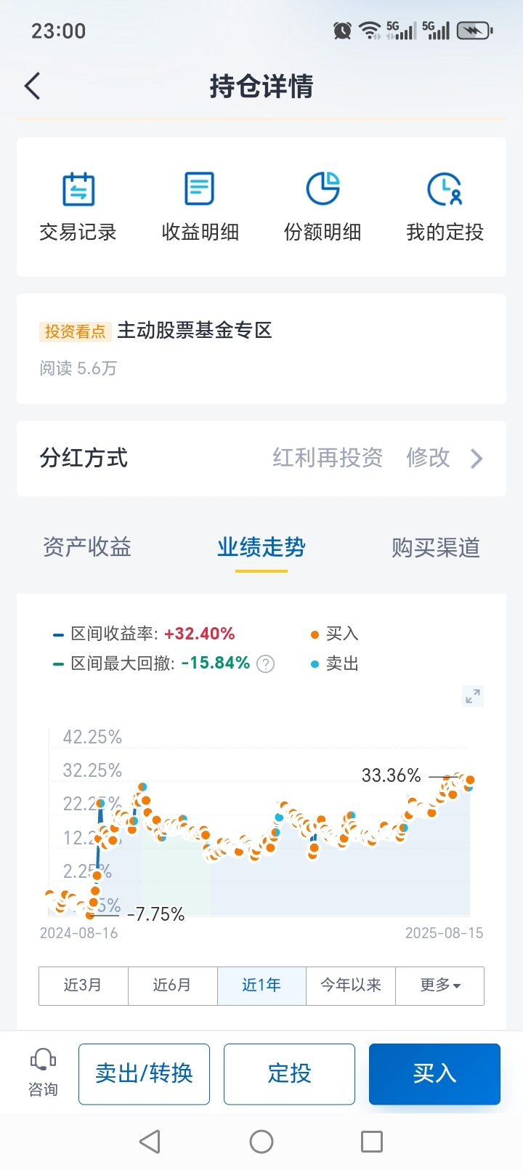
Task: Select the 近3月 time range
Action: 84,985
